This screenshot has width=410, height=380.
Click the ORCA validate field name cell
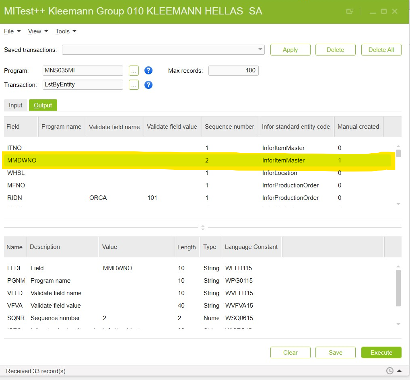point(98,198)
